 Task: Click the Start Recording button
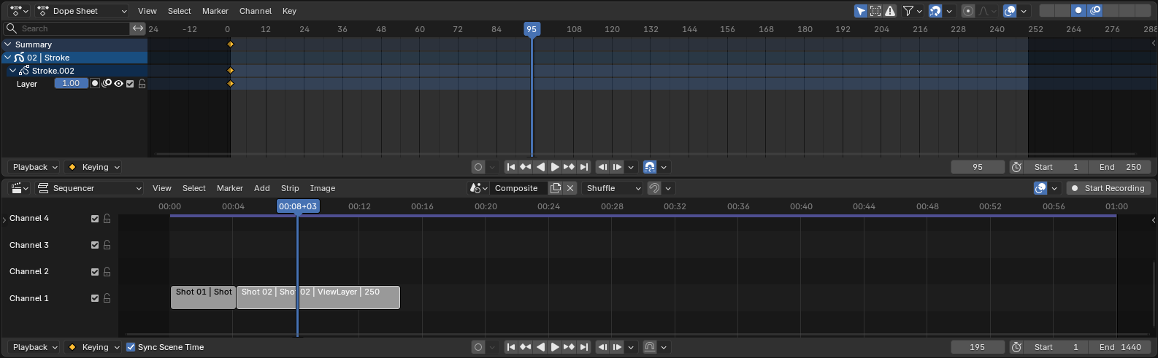coord(1108,188)
